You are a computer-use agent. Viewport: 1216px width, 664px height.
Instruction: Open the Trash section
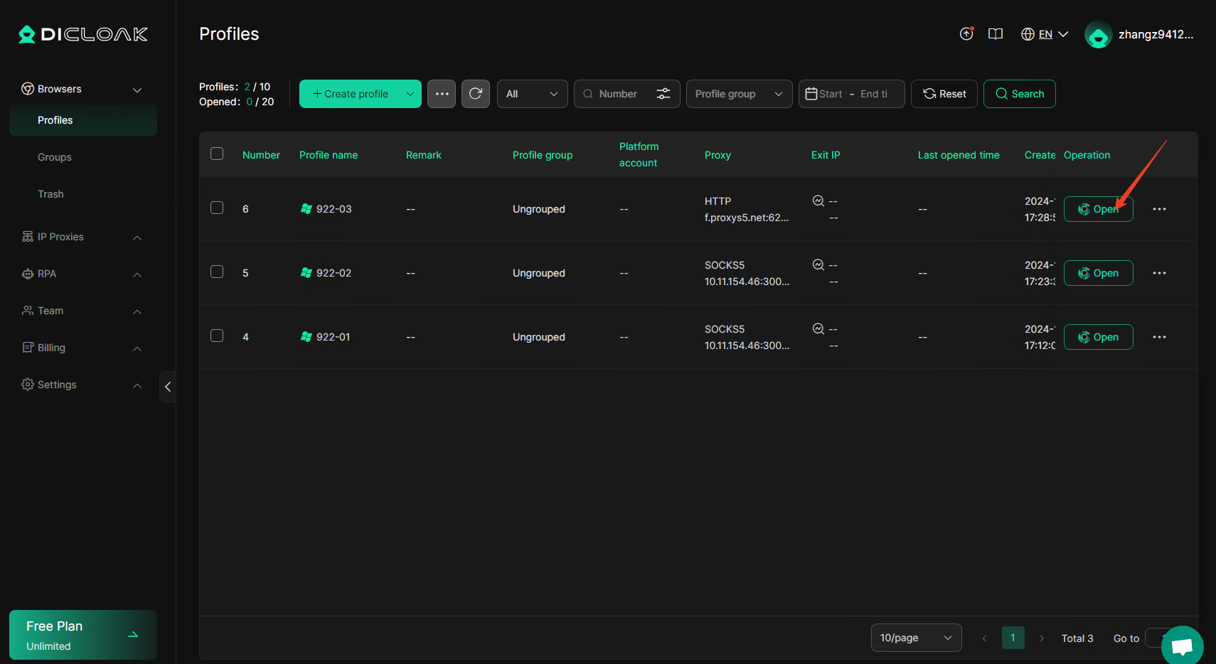(50, 194)
